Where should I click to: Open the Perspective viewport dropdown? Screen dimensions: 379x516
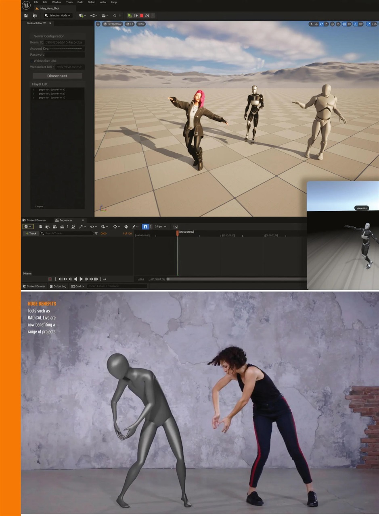click(x=113, y=24)
